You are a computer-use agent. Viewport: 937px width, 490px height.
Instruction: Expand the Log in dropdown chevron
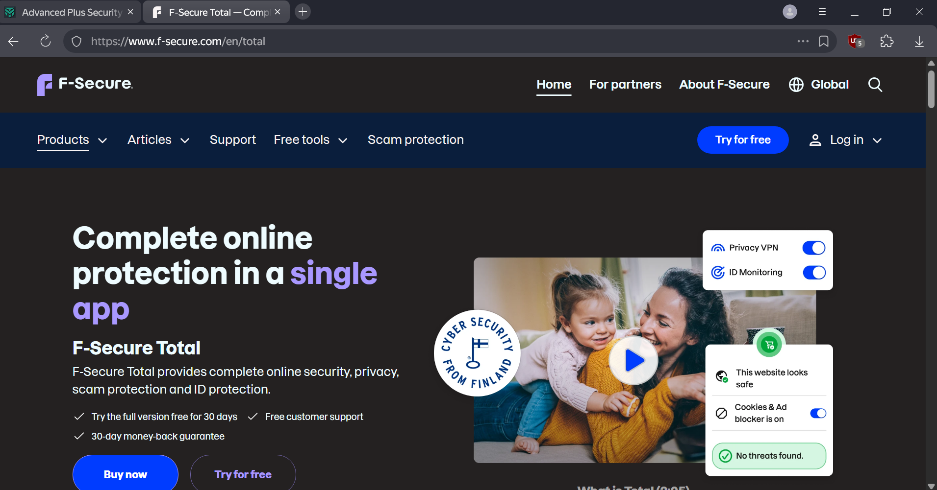[x=877, y=140]
